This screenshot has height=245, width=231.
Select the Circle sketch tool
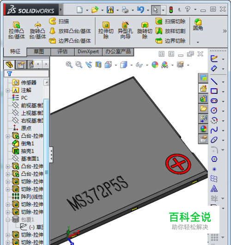214,110
